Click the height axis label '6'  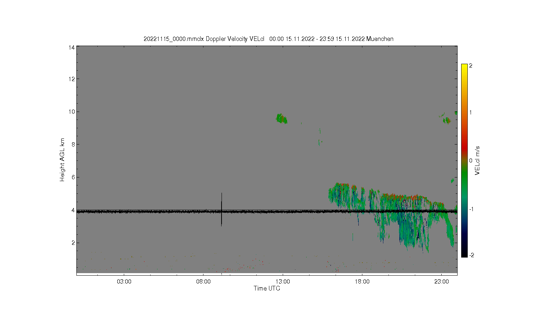pos(73,177)
